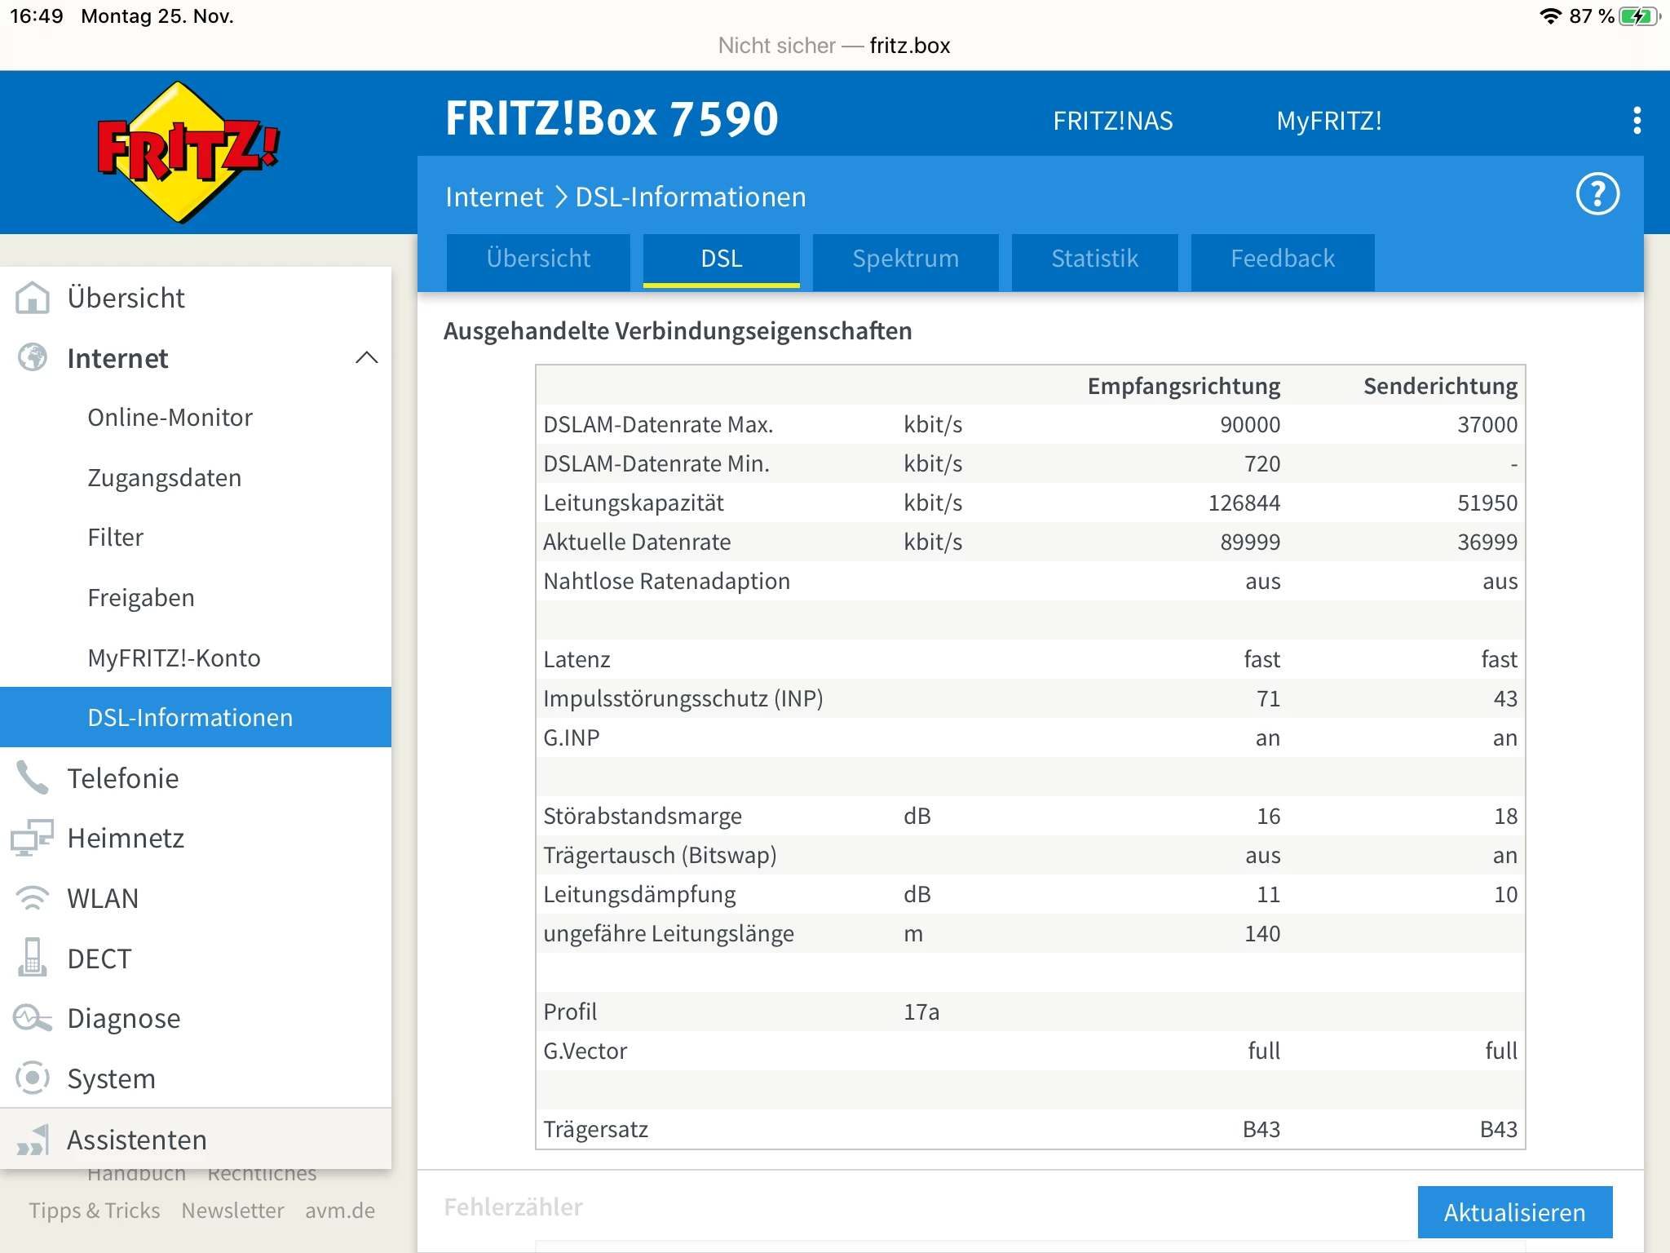Open the three-dot options menu
The width and height of the screenshot is (1670, 1253).
(1636, 121)
